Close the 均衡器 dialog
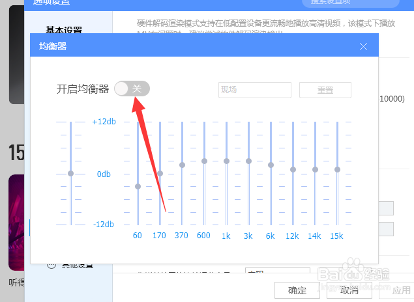Viewport: 414px width, 302px height. coord(363,47)
